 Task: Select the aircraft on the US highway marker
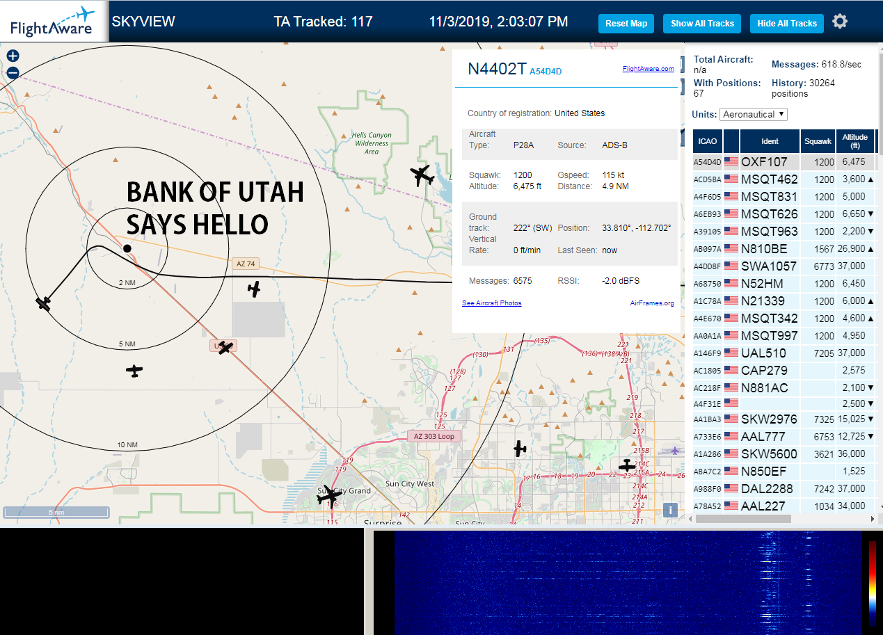(225, 347)
